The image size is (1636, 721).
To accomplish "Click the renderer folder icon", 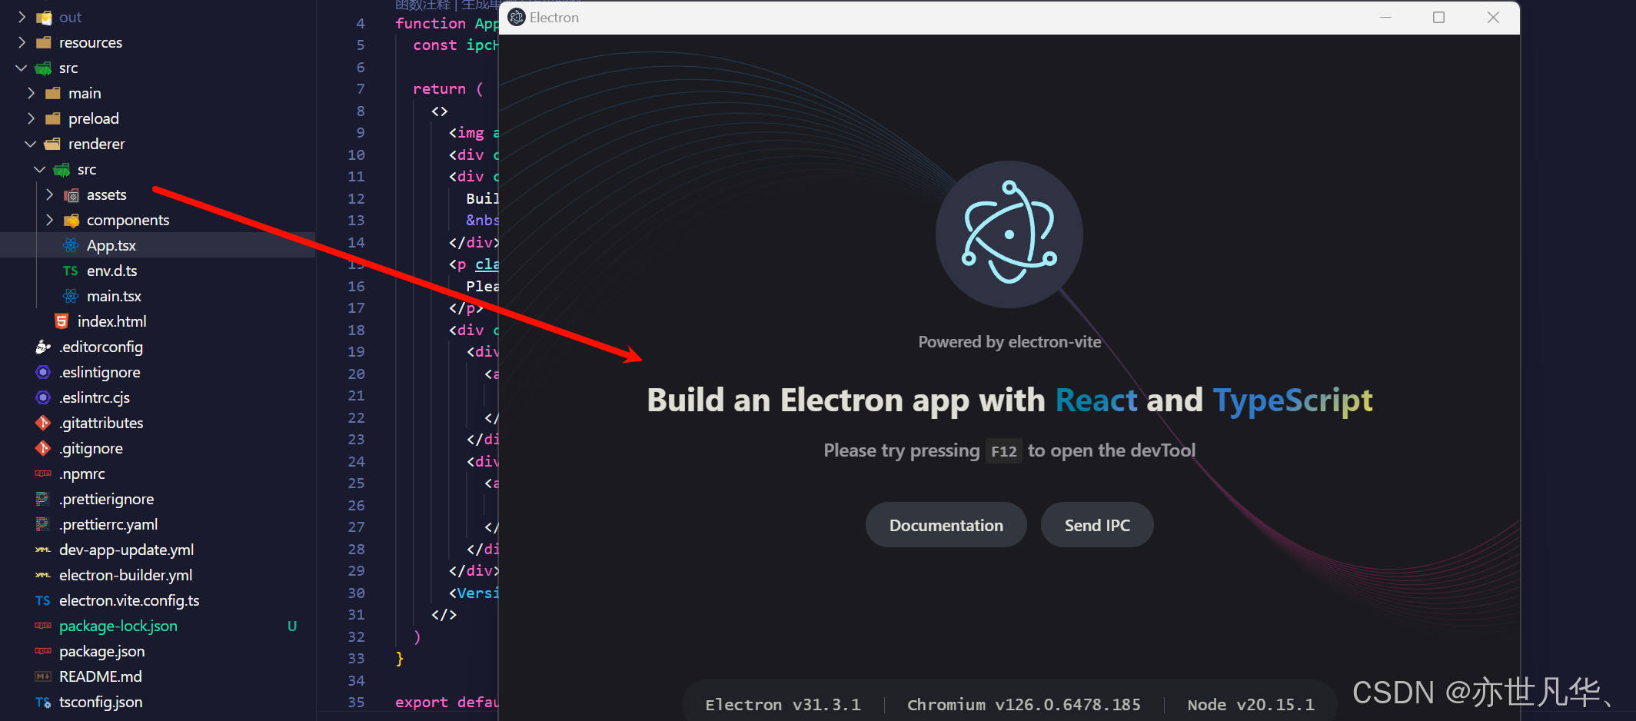I will pos(53,144).
